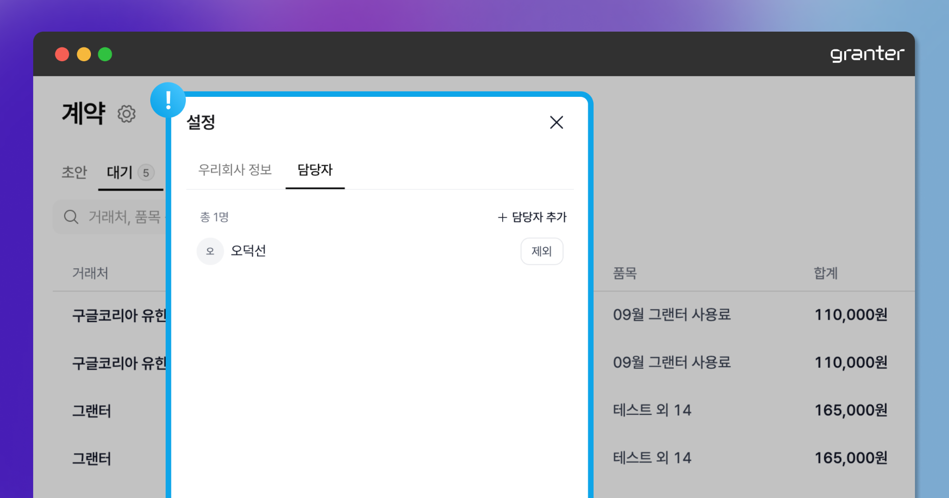Viewport: 949px width, 498px height.
Task: Open the 초안 tab in the contract list
Action: point(74,172)
